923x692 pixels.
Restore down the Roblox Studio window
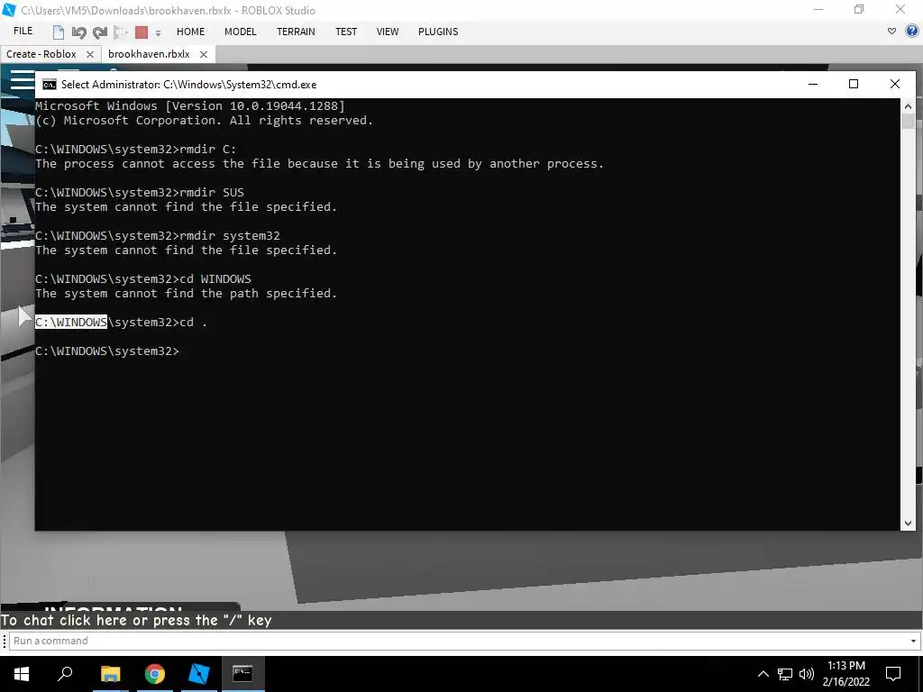pos(859,10)
